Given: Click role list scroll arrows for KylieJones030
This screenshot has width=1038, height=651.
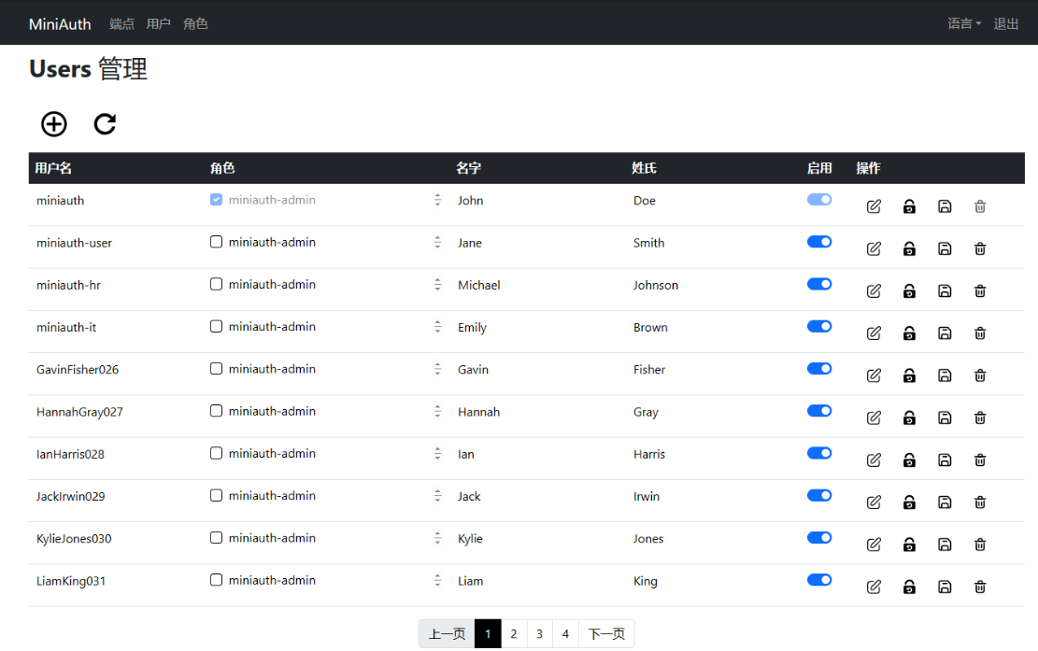Looking at the screenshot, I should click(x=437, y=538).
